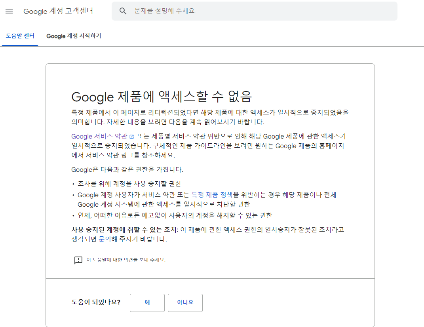Click the Google 계정 고객센터 title

click(x=58, y=11)
